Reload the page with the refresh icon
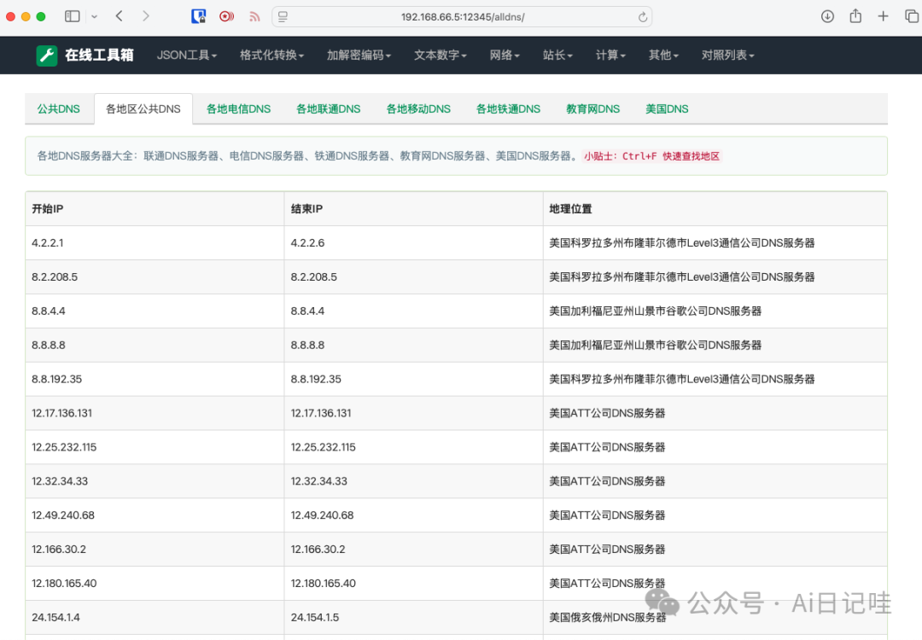The height and width of the screenshot is (640, 922). pos(643,17)
